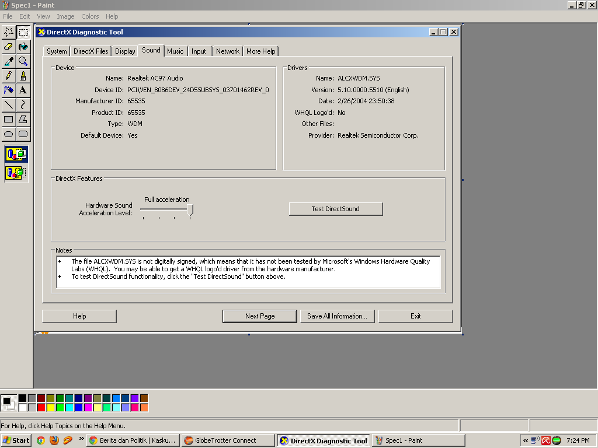This screenshot has height=448, width=598.
Task: Click the network tray icon
Action: tap(535, 440)
